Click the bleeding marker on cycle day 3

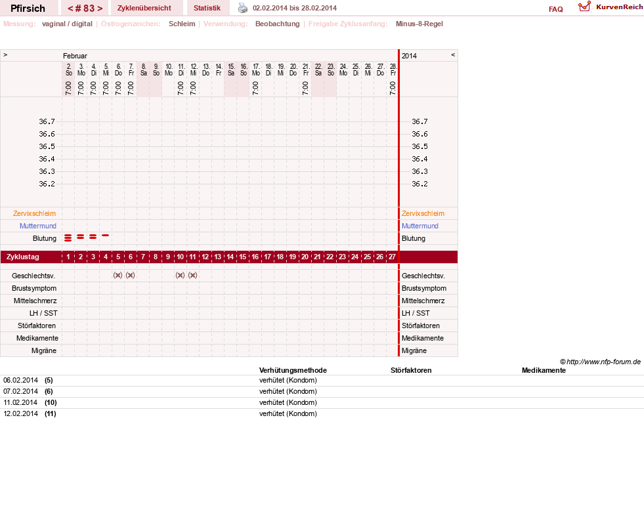coord(93,237)
